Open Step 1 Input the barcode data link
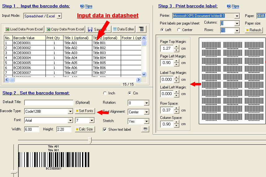This screenshot has width=266, height=177. point(36,6)
